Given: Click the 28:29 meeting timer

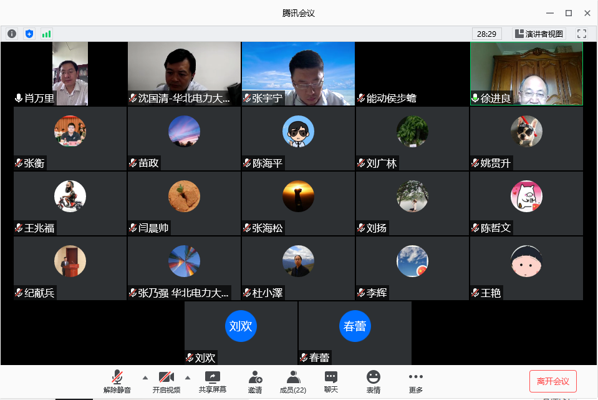Looking at the screenshot, I should 486,34.
